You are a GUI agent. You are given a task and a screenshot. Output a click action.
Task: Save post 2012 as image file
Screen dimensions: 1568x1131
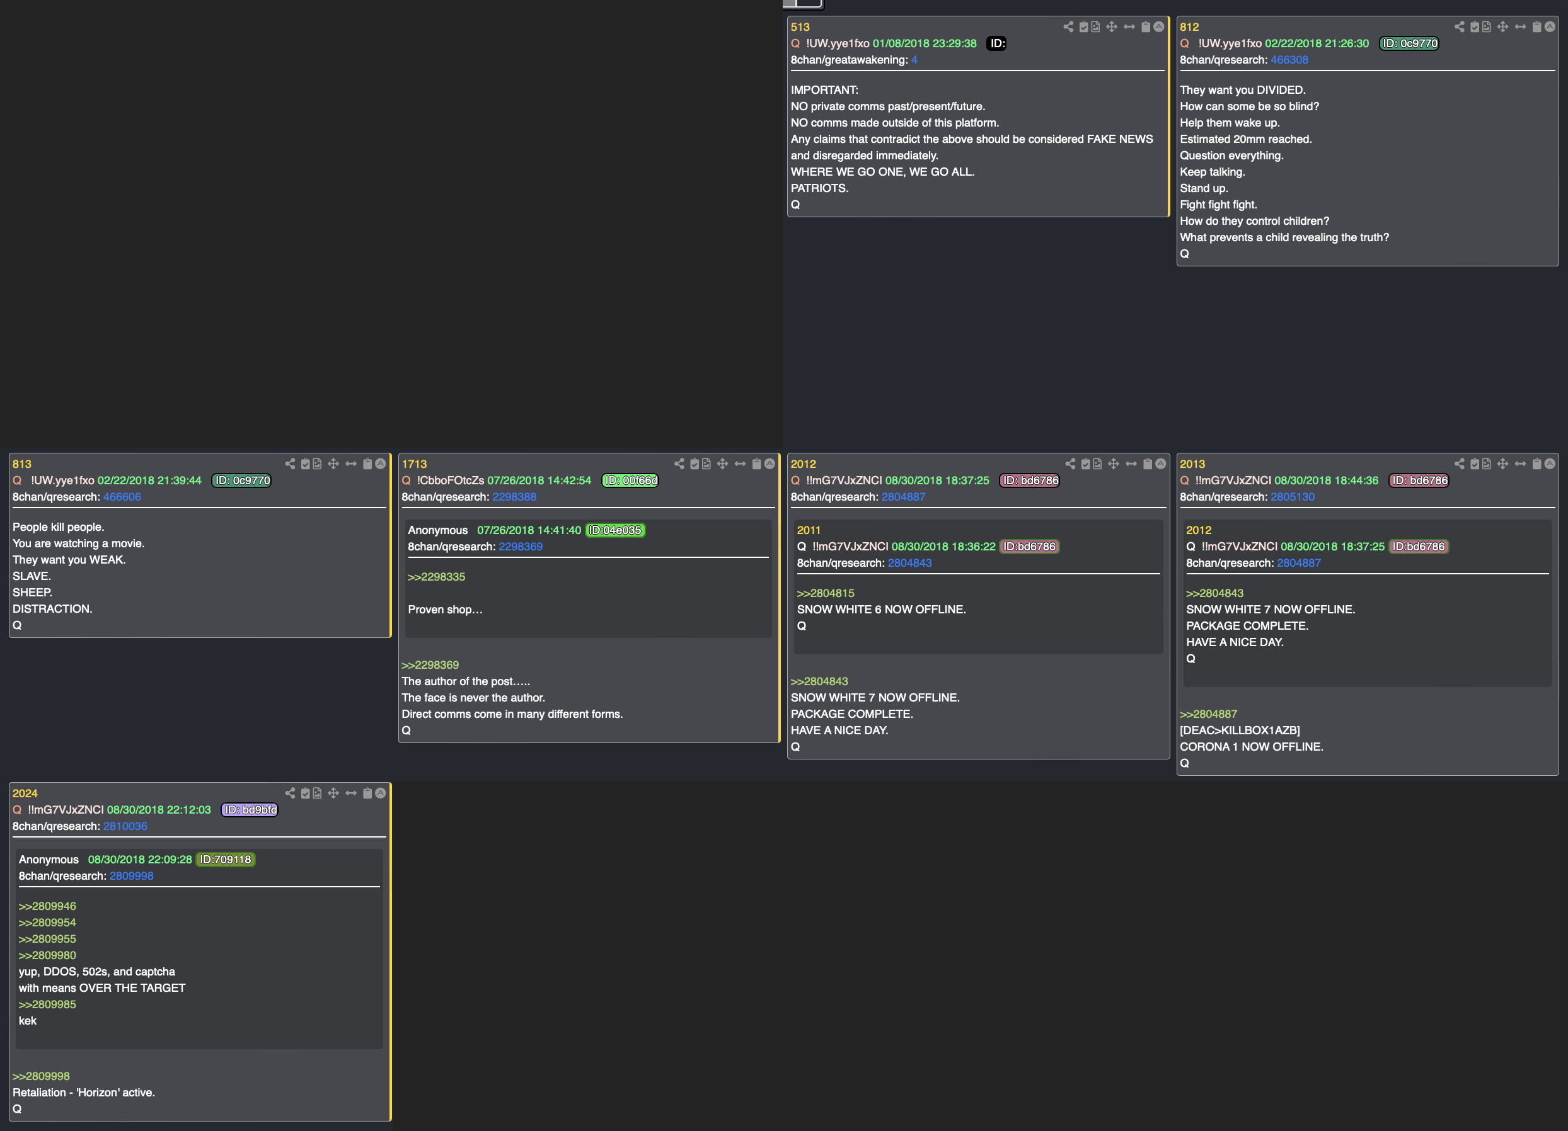click(x=1097, y=463)
